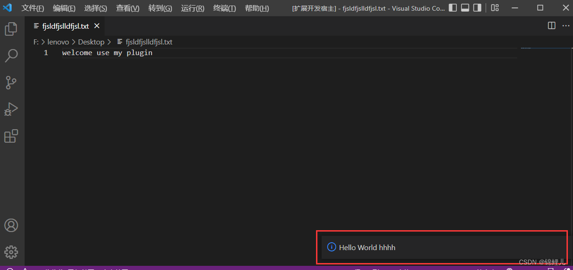Open the Explorer view in activity bar

click(x=11, y=29)
